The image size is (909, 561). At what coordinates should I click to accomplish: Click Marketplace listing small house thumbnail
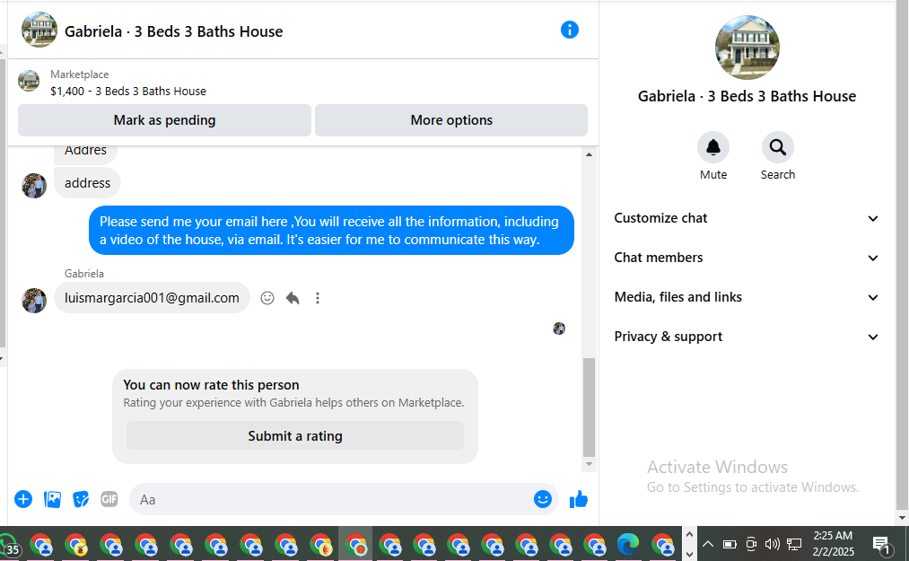click(29, 81)
